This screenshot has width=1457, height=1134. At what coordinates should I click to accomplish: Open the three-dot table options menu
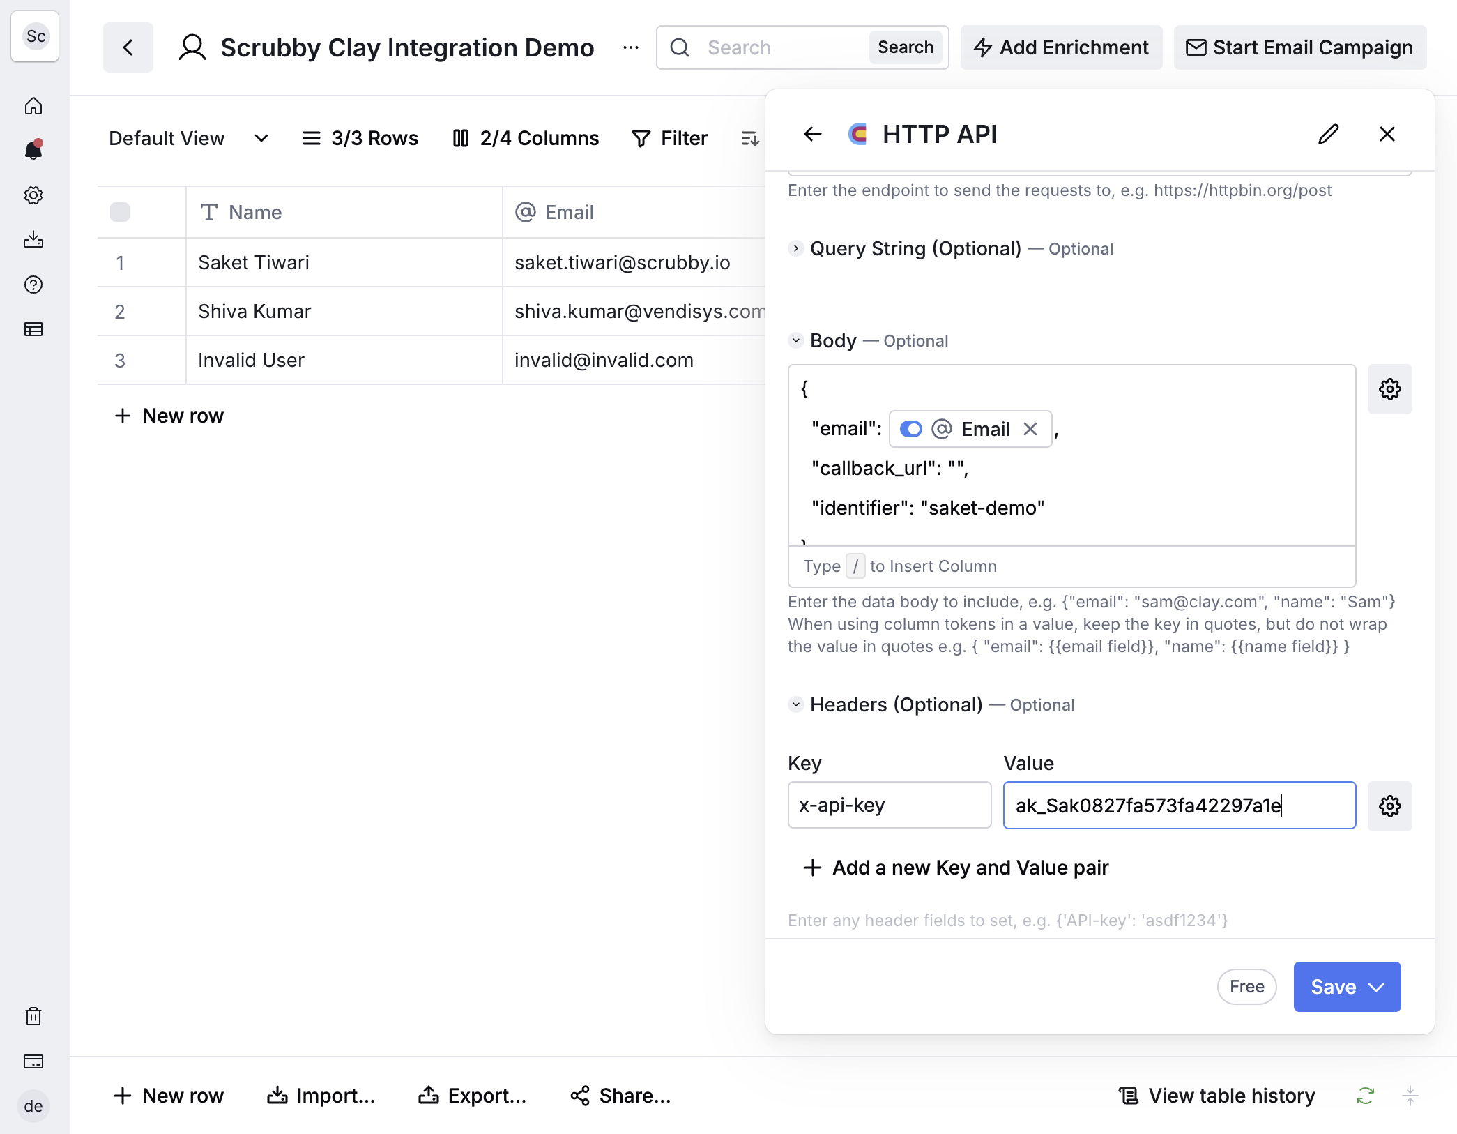click(631, 47)
